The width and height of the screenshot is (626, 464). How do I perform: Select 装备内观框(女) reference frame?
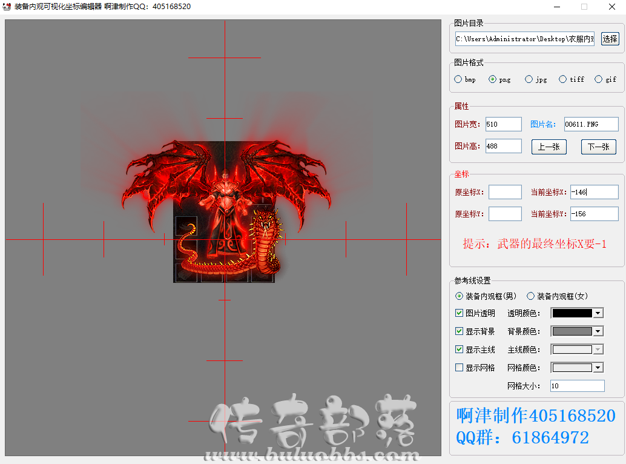point(558,296)
